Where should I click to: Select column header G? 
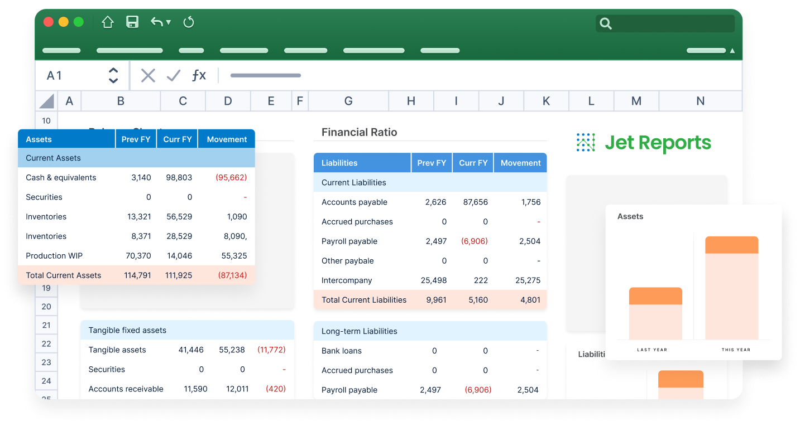[348, 101]
